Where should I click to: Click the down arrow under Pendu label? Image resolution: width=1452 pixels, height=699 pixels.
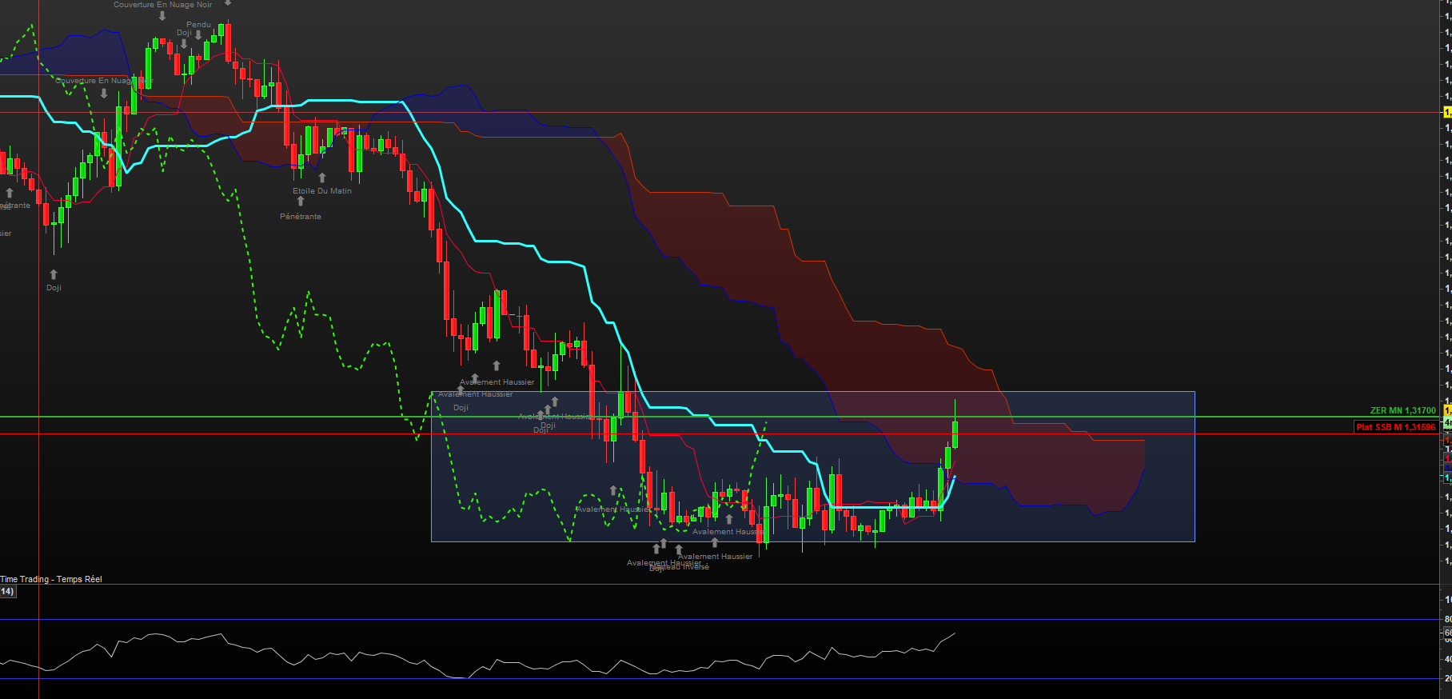(198, 35)
